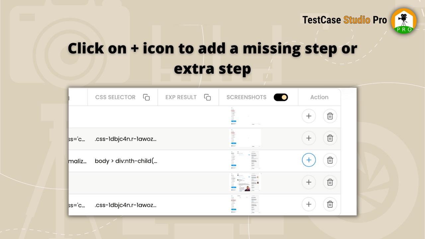
Task: Click + icon on the fourth step
Action: pos(309,182)
